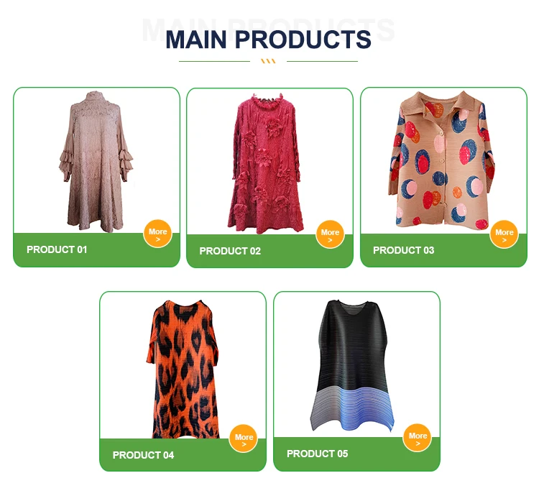Viewport: 539px width, 496px height.
Task: Select the PRODUCT 03 label
Action: pyautogui.click(x=404, y=250)
